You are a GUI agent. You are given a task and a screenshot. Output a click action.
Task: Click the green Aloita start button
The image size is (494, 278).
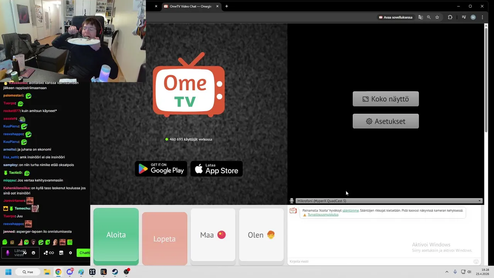pos(116,235)
